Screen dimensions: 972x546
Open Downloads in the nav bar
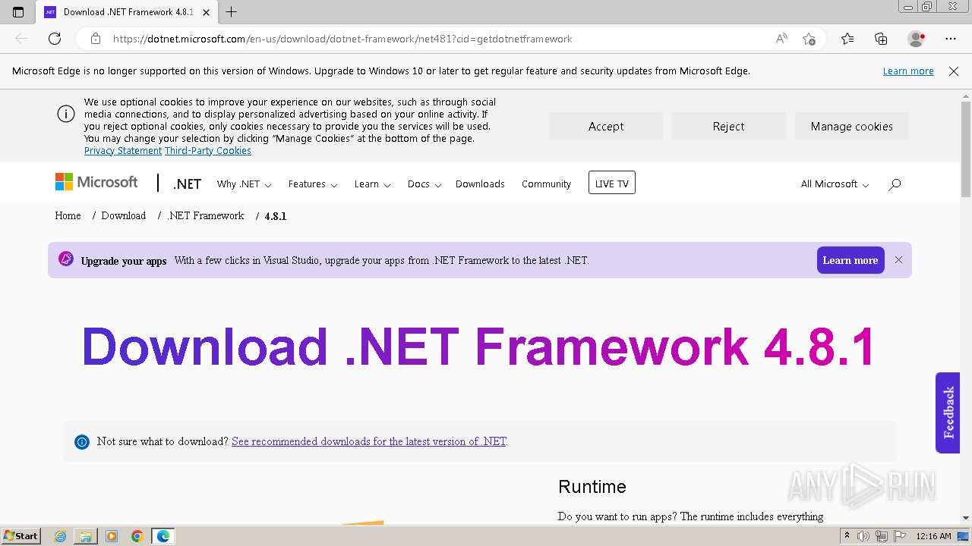(x=480, y=184)
